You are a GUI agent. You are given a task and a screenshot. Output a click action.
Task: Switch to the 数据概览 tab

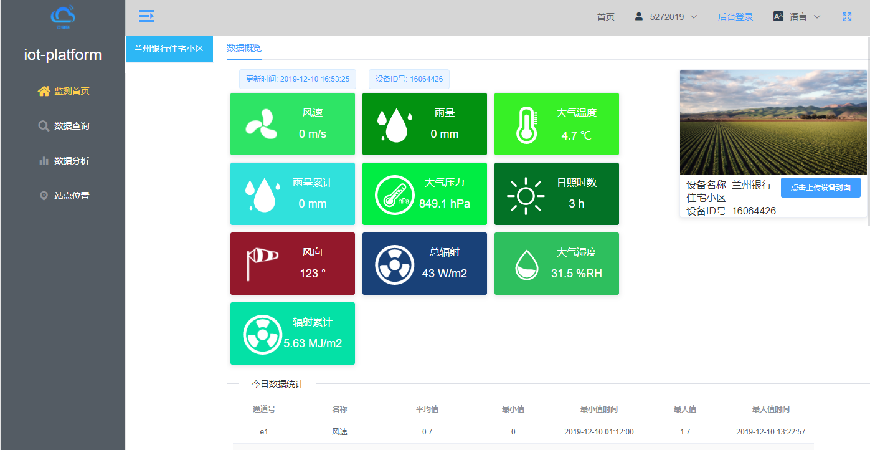pyautogui.click(x=244, y=48)
